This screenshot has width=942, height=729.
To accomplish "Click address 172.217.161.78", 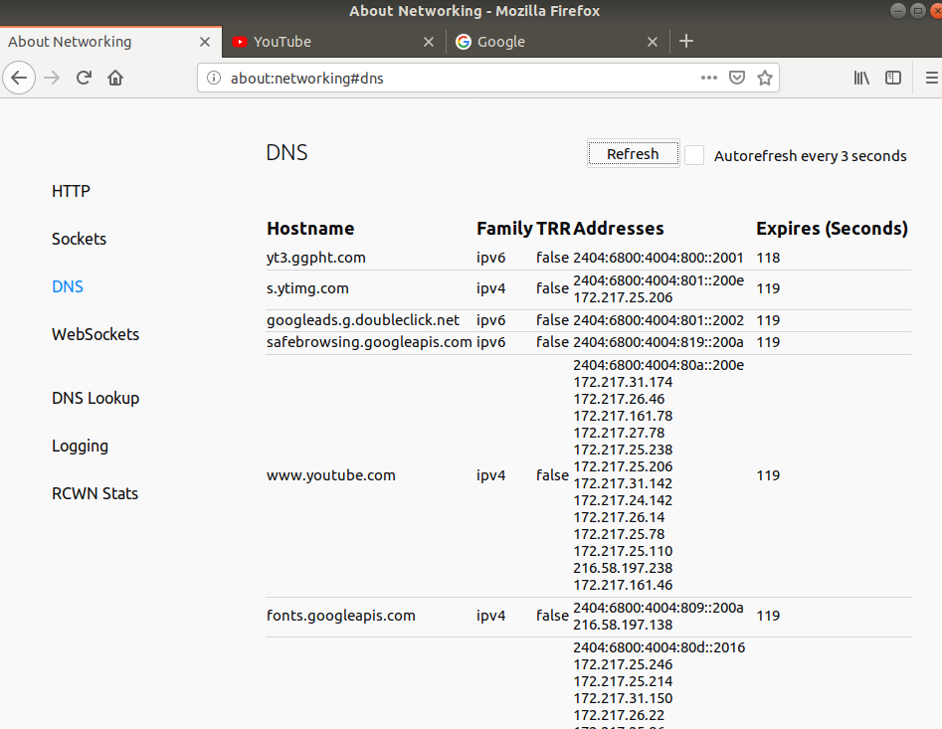I will (x=623, y=416).
